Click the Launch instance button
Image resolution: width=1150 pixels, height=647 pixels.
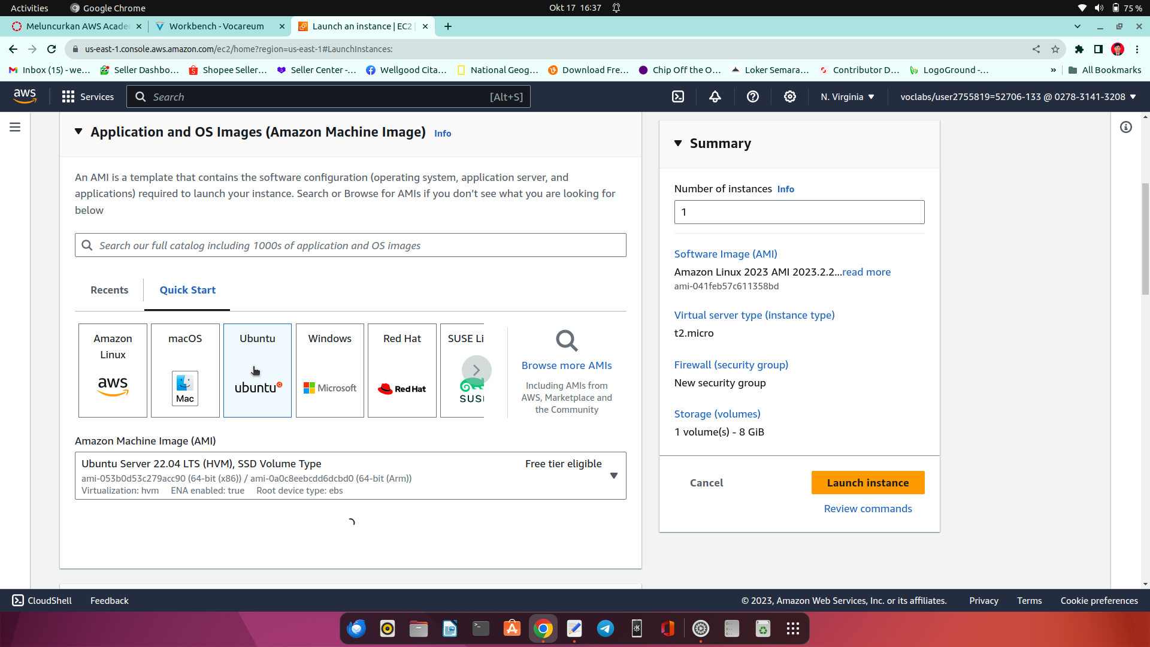pos(867,483)
